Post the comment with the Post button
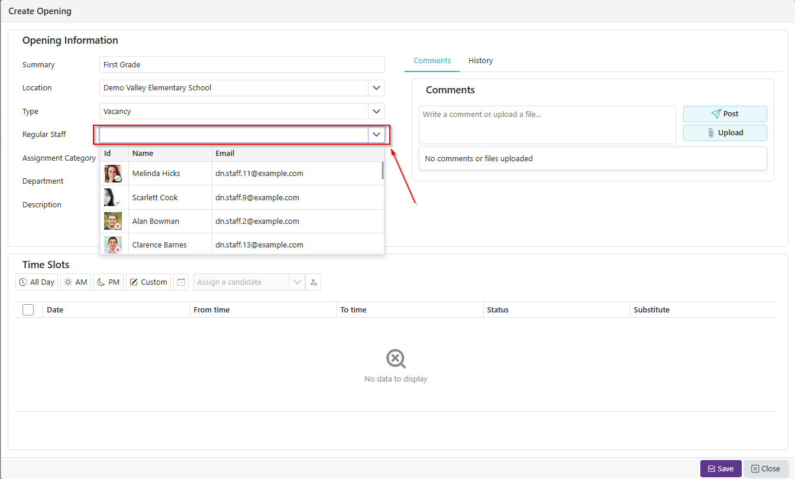Viewport: 795px width, 479px height. tap(725, 114)
